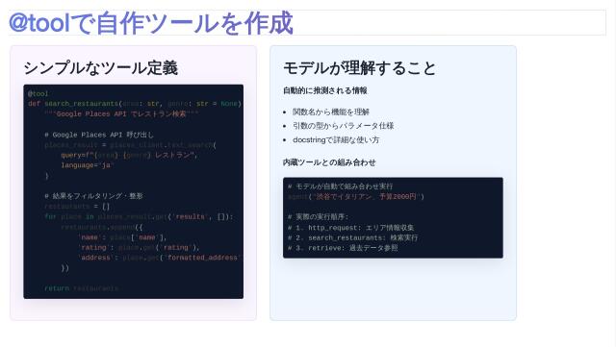Click the 'restaurants = []' code line

click(x=77, y=206)
